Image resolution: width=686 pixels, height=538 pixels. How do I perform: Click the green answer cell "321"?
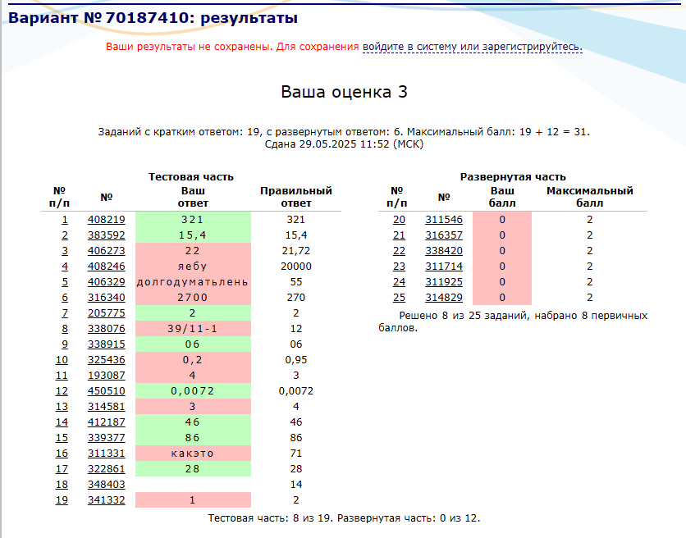(193, 220)
